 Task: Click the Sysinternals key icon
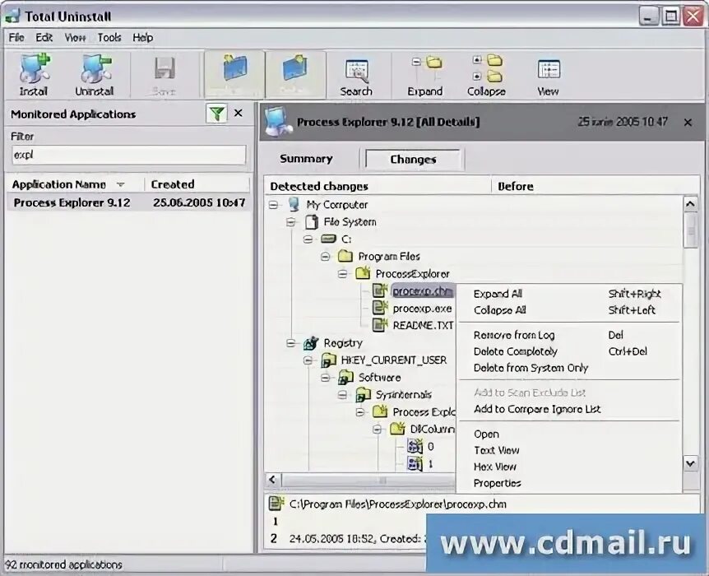pyautogui.click(x=363, y=395)
